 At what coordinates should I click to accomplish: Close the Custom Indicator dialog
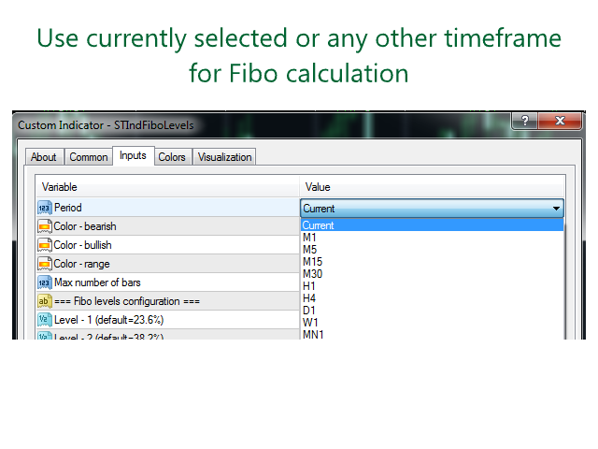point(559,123)
